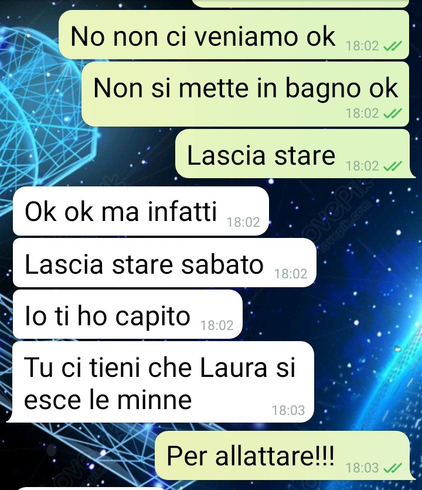Tap the partially visible message bubble at top
This screenshot has width=422, height=490.
tap(300, 3)
